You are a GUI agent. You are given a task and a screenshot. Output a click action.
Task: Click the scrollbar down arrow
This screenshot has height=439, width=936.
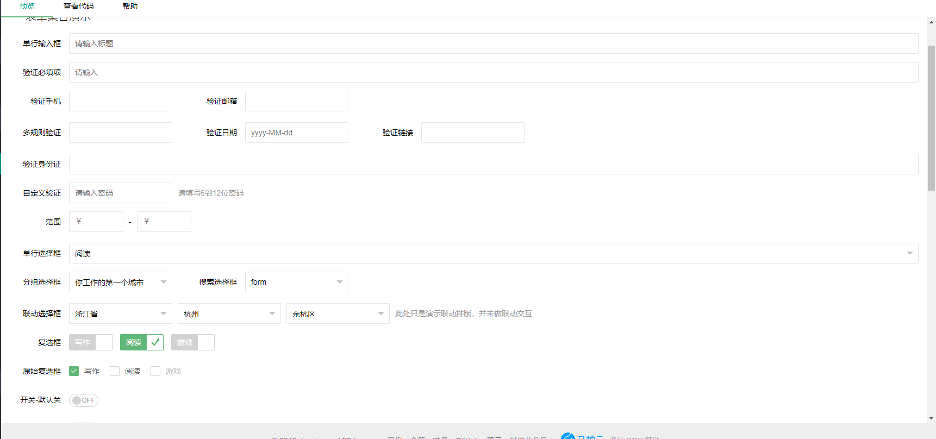[x=931, y=418]
